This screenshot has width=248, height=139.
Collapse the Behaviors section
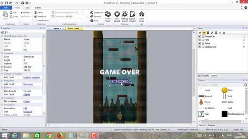(2, 81)
